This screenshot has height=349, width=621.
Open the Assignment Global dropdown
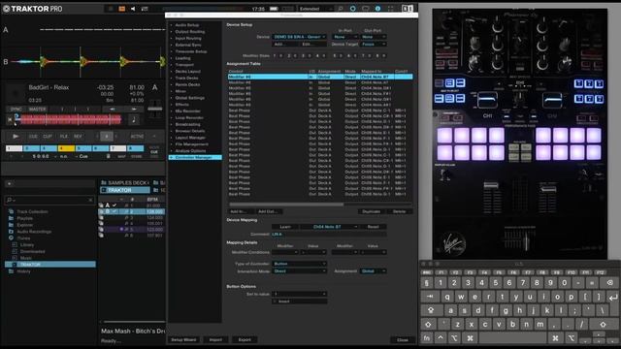coord(373,271)
